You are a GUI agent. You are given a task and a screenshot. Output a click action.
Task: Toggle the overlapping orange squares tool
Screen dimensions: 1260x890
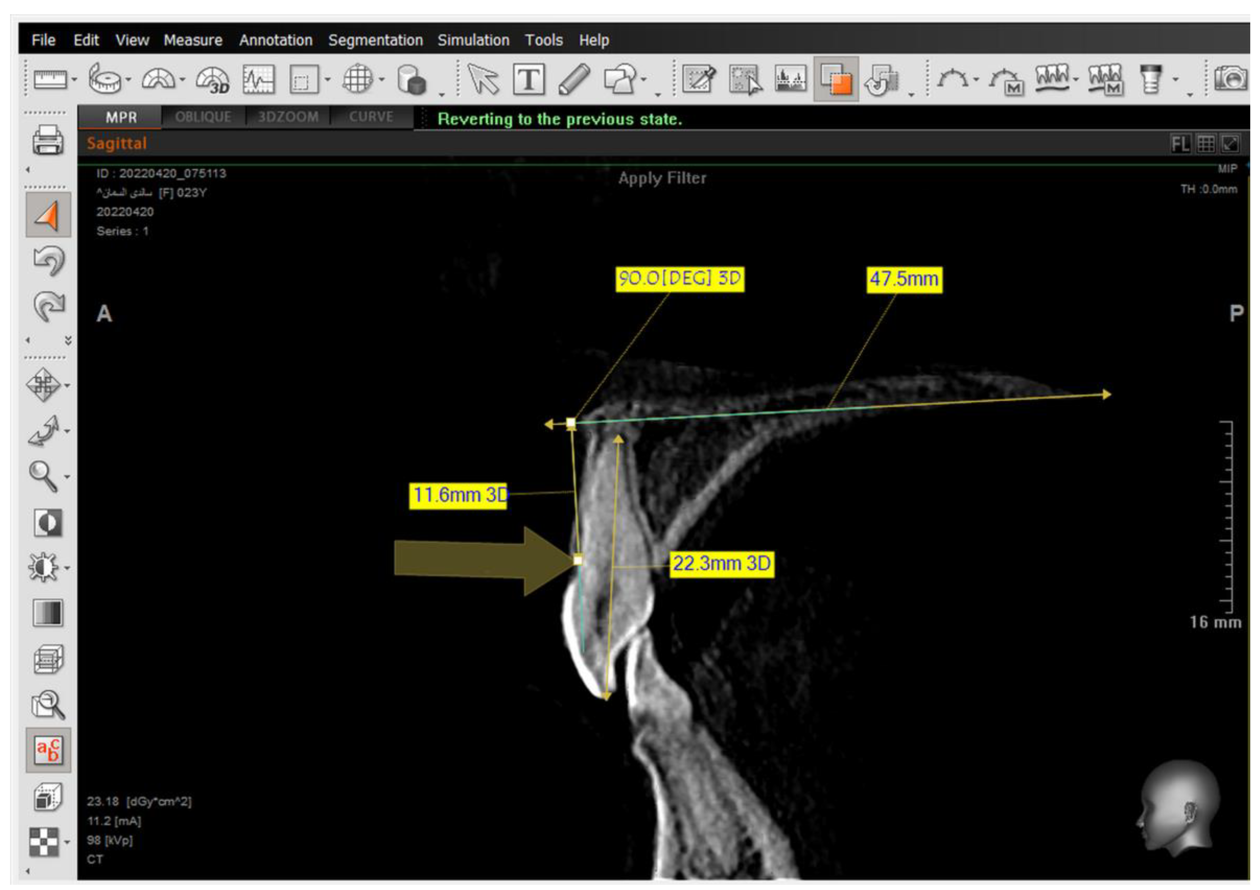(x=836, y=79)
